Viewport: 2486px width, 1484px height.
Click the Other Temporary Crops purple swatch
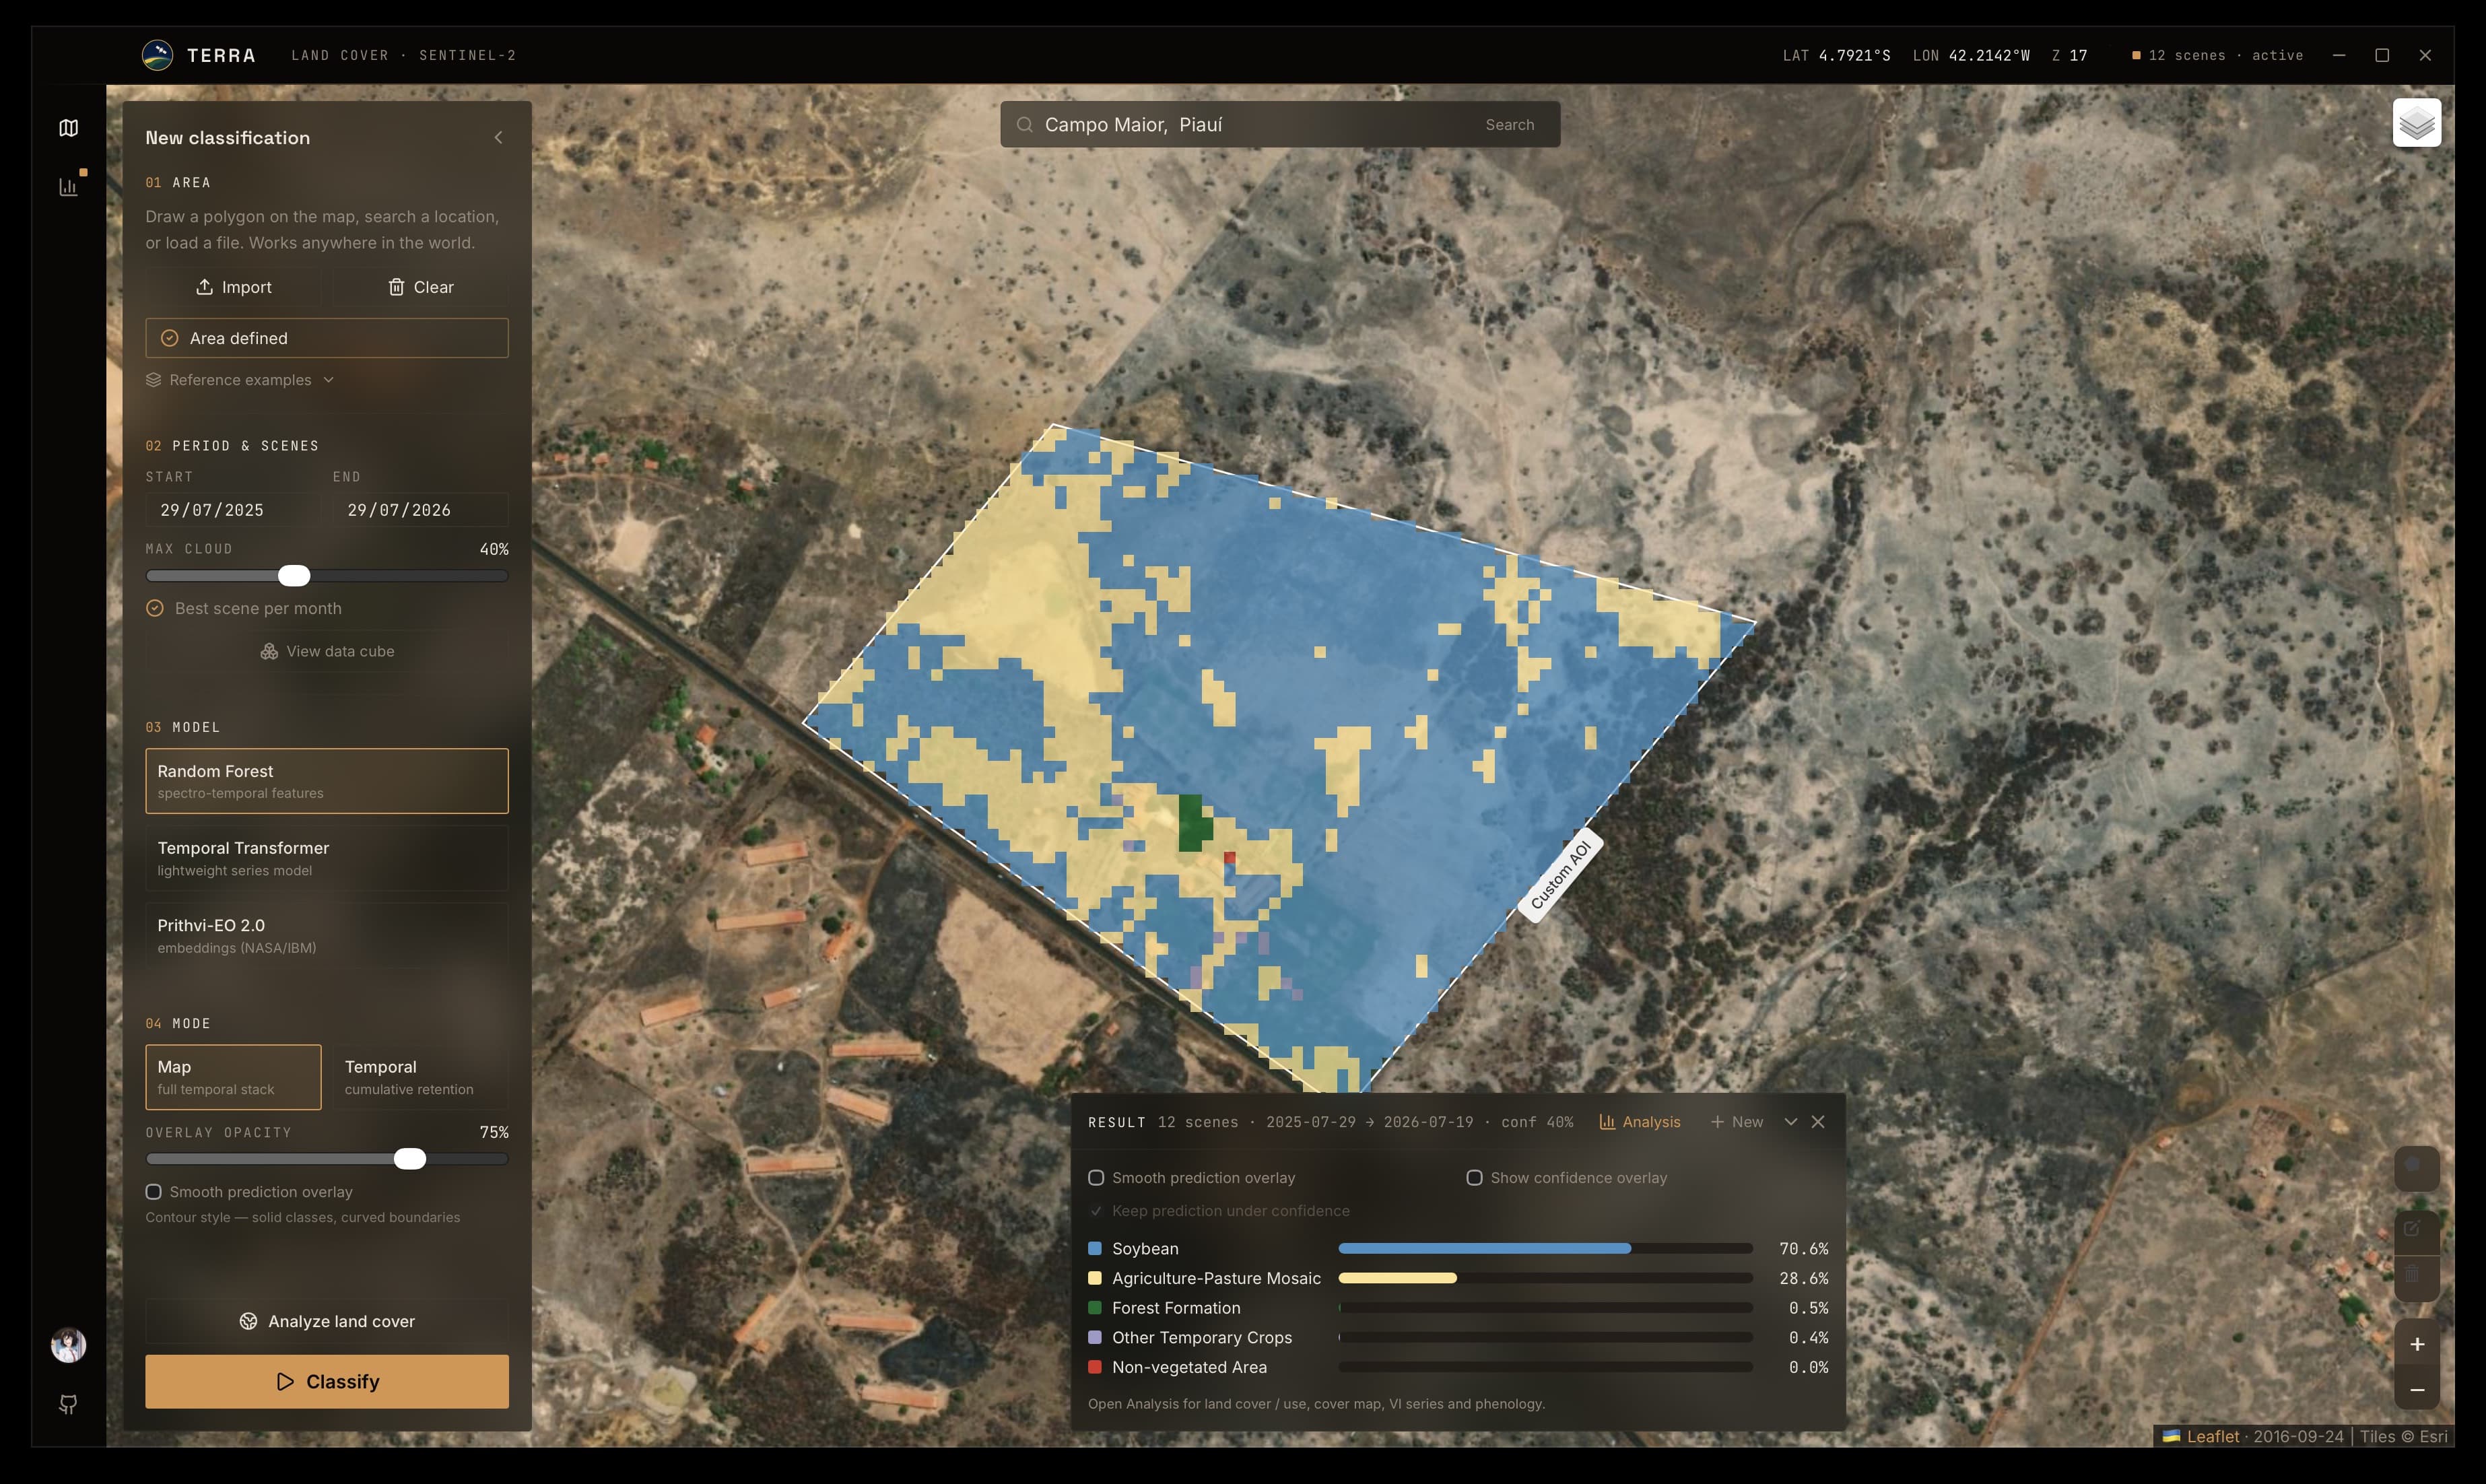(1094, 1337)
